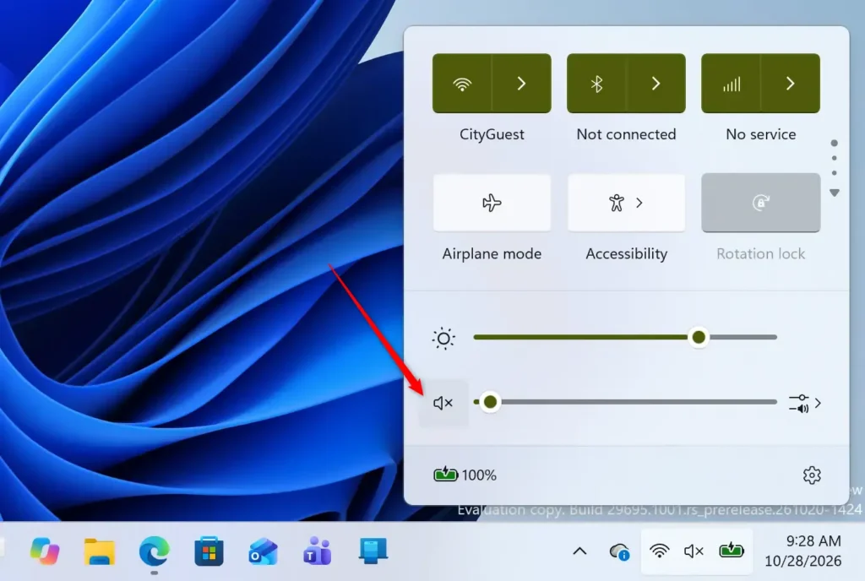Open Settings via gear icon

coord(812,475)
